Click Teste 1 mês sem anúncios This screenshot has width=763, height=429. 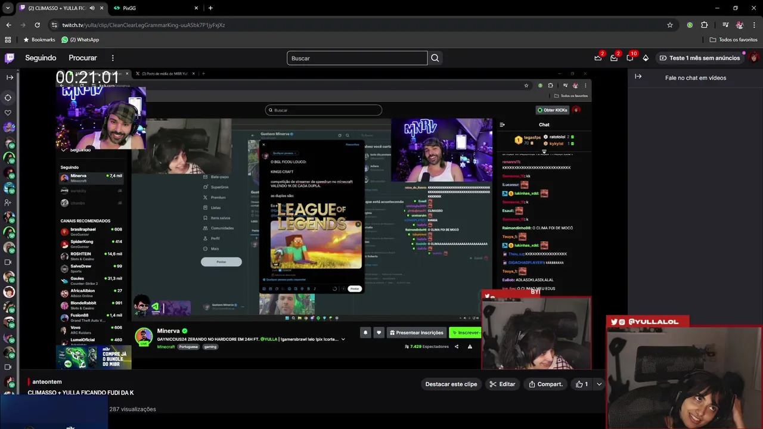tap(700, 58)
